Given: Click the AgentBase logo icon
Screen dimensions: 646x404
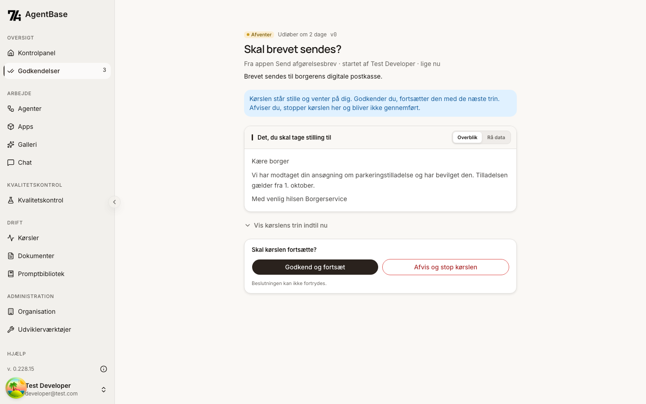Looking at the screenshot, I should click(14, 15).
